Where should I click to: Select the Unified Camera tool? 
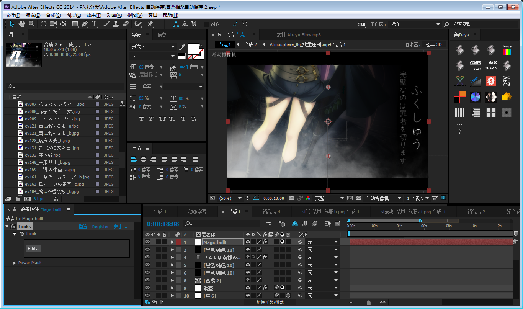[x=53, y=24]
